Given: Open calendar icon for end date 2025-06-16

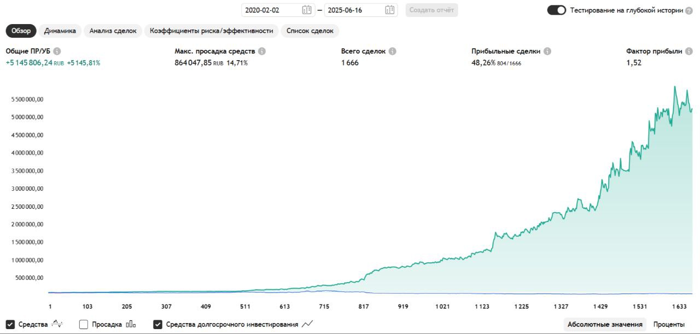Looking at the screenshot, I should (x=389, y=10).
